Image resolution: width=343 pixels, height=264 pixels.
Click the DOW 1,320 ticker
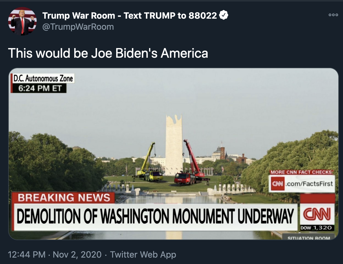pyautogui.click(x=317, y=228)
